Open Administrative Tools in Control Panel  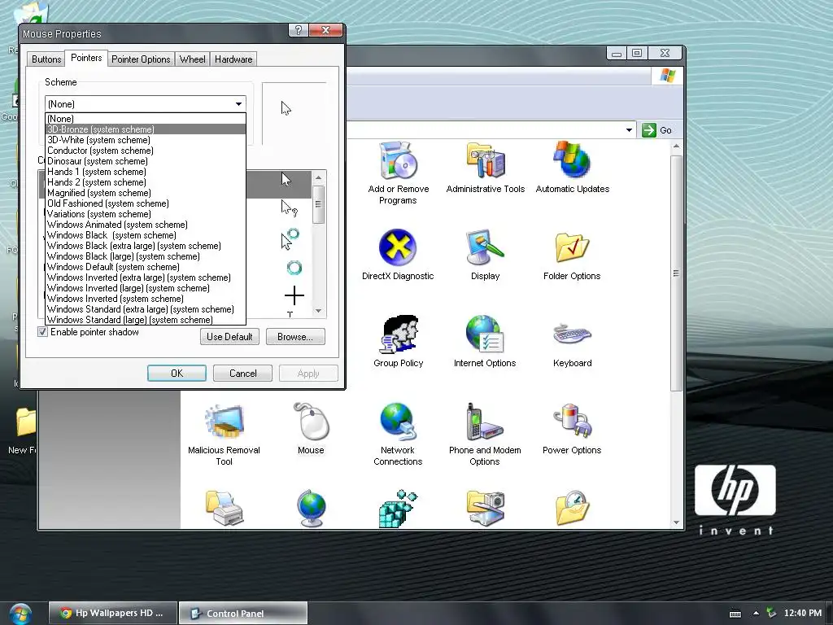(x=486, y=161)
